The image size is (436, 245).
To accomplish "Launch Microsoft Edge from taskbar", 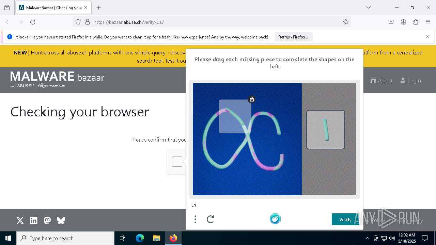I will click(x=140, y=238).
